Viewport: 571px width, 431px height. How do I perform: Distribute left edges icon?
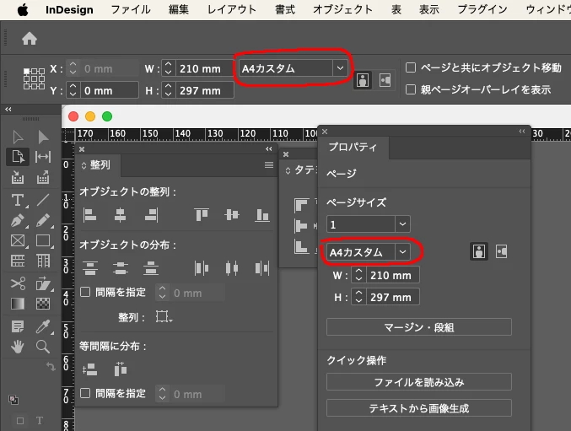pos(202,268)
